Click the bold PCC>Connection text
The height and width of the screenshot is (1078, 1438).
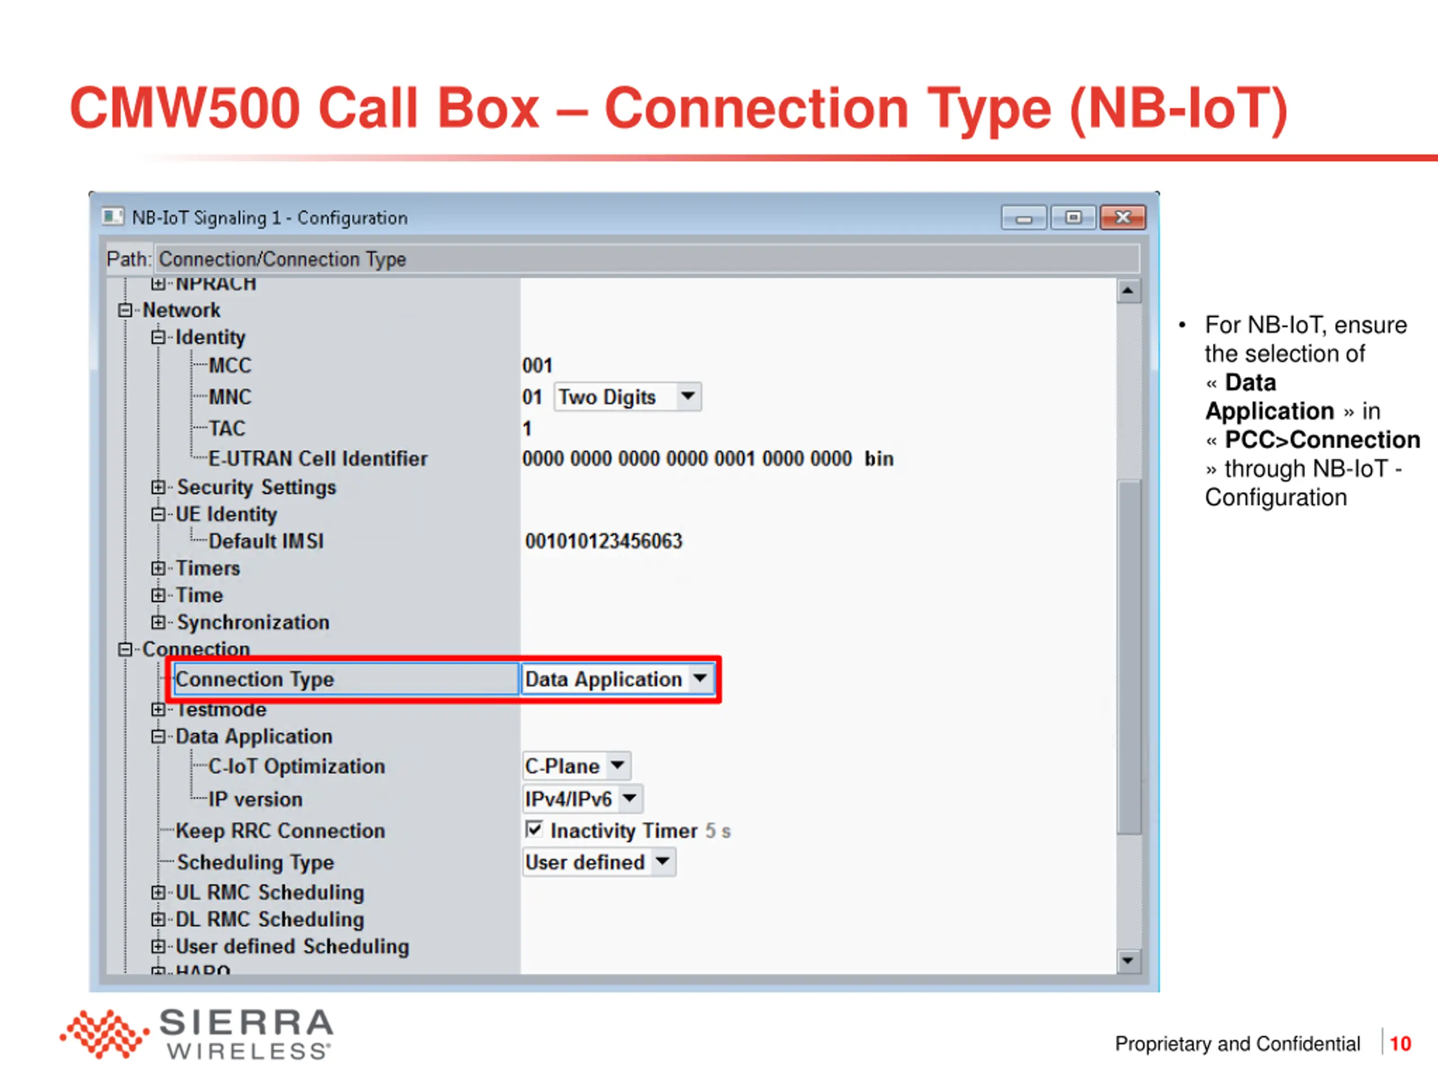1322,440
